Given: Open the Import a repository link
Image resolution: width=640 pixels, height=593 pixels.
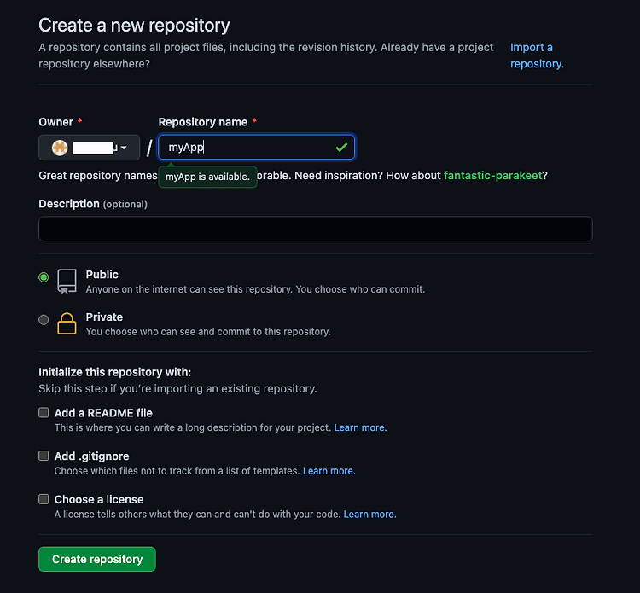Looking at the screenshot, I should click(x=537, y=55).
